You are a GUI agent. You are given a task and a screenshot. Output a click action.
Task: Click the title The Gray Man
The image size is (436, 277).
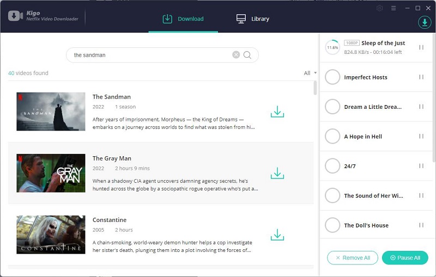[x=112, y=158]
